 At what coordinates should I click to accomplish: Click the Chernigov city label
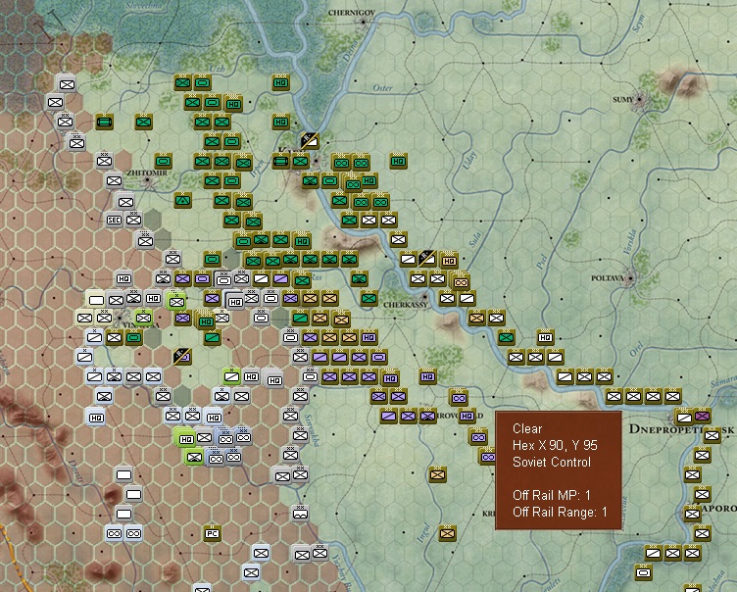coord(352,13)
